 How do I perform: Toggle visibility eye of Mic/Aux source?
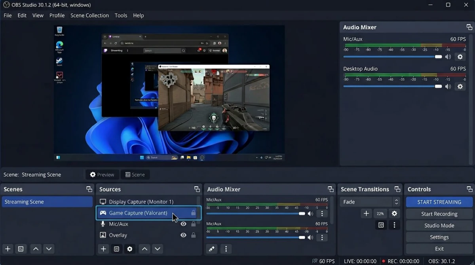point(183,224)
